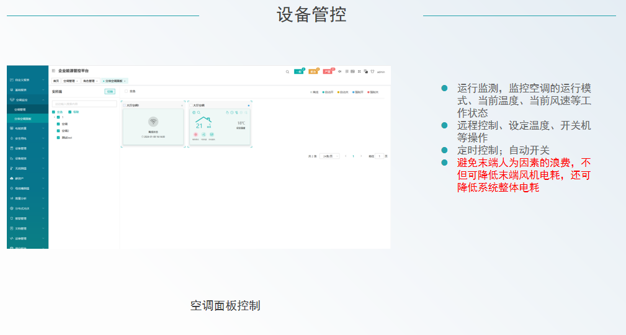Click the 文档管理 sidebar icon
This screenshot has width=626, height=335.
pyautogui.click(x=12, y=228)
